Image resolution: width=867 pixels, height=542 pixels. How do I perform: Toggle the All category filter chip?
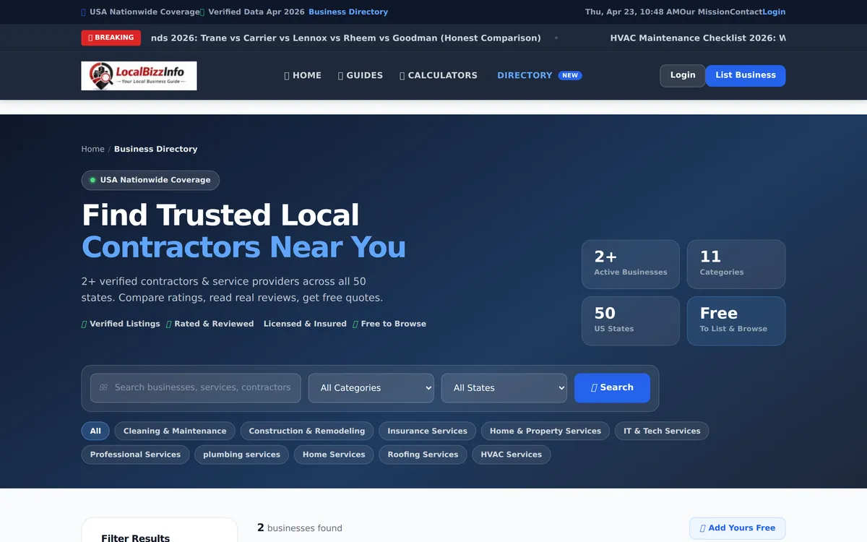(95, 431)
